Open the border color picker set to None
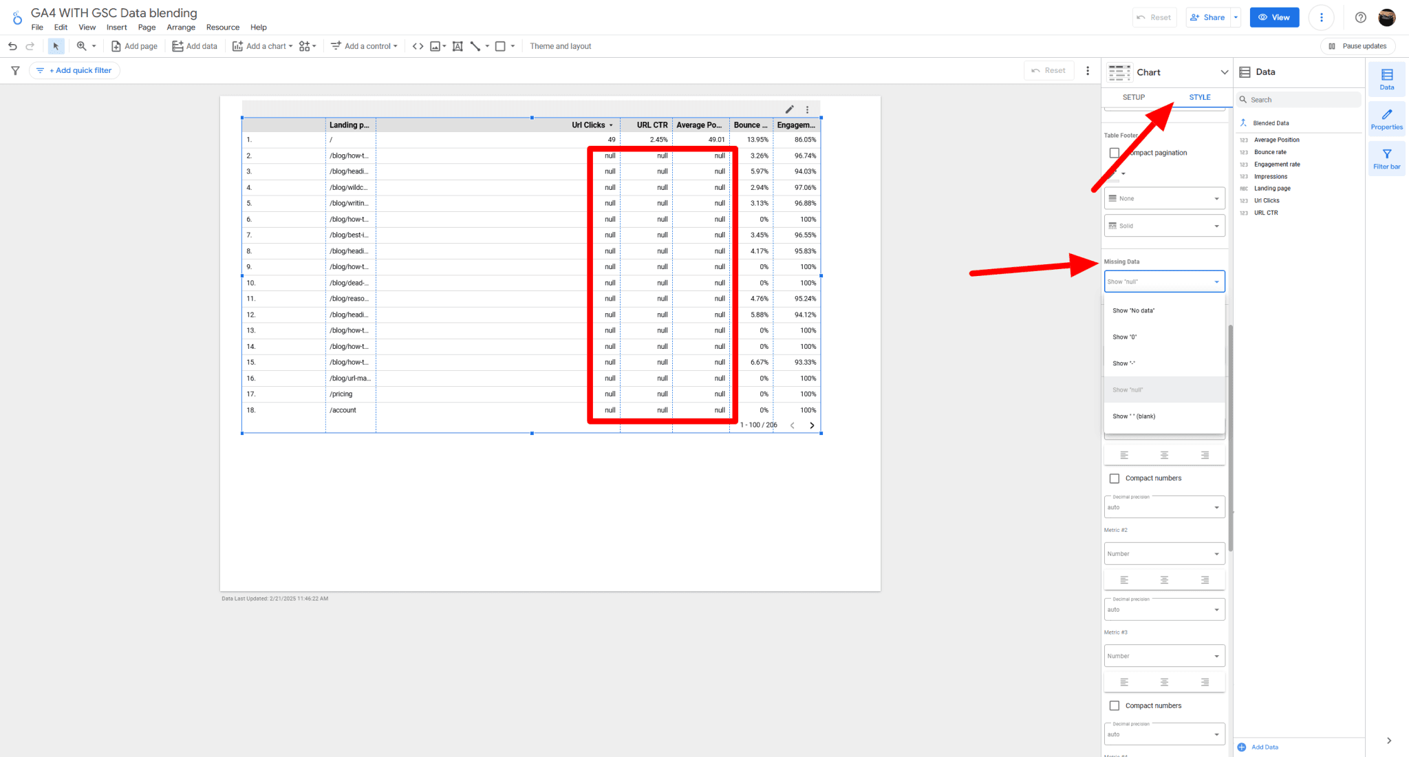Viewport: 1409px width, 757px height. [1164, 198]
